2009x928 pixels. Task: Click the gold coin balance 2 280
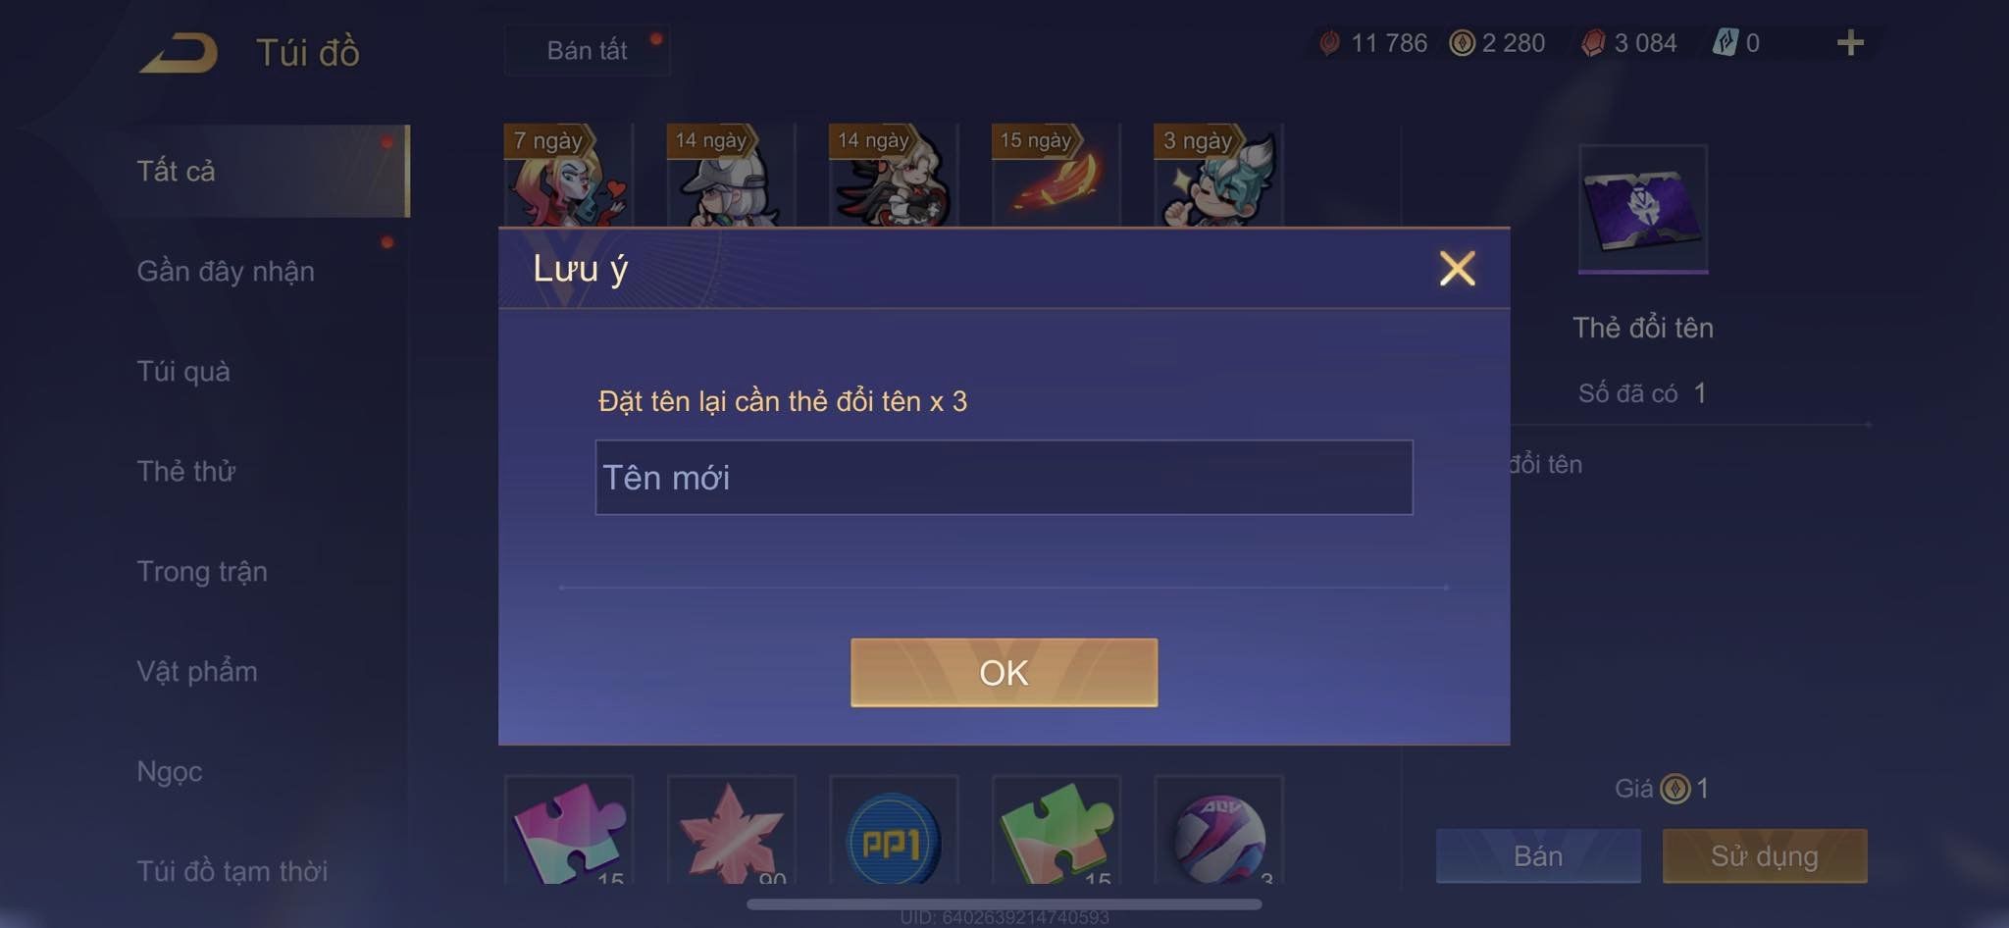pos(1497,43)
